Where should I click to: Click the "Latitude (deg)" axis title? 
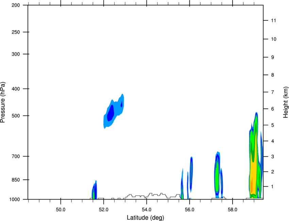145,218
